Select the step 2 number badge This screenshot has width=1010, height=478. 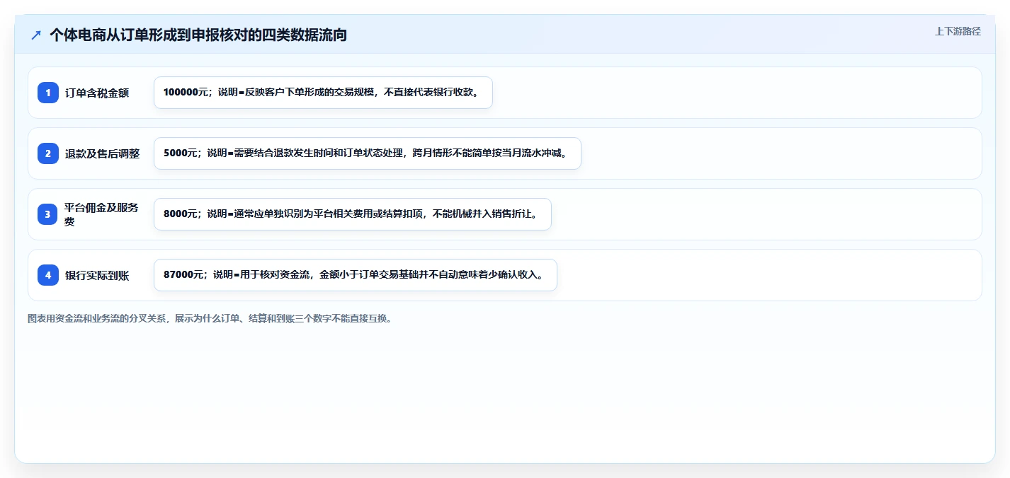(x=48, y=153)
